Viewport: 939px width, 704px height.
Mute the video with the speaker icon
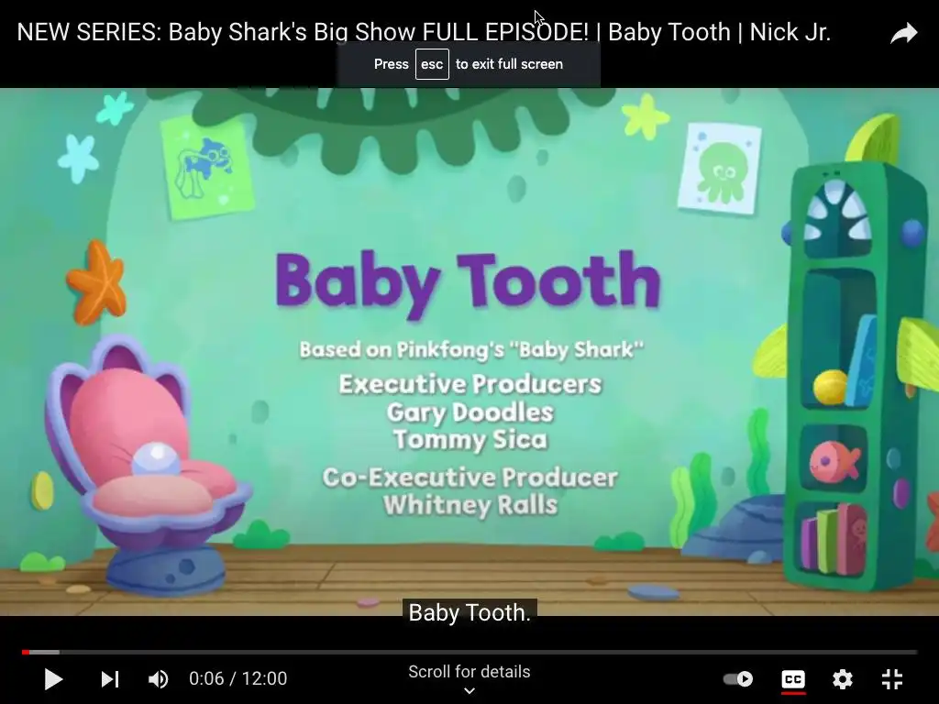click(158, 679)
